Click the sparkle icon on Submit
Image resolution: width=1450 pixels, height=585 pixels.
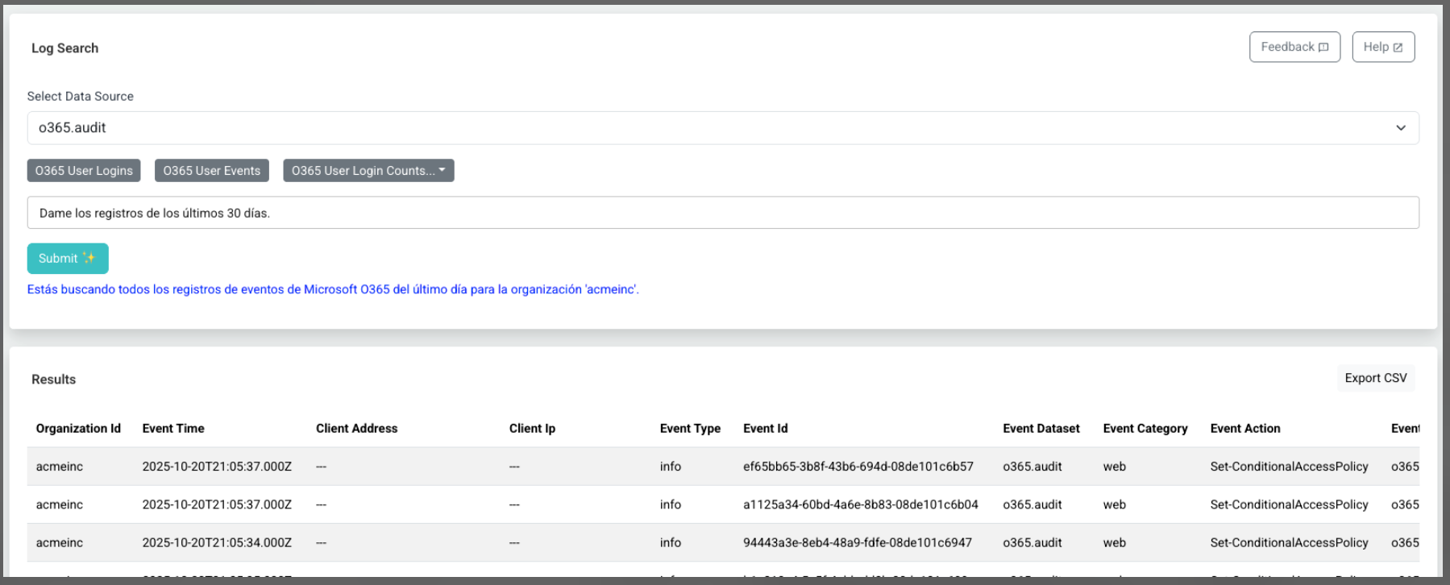click(x=89, y=259)
